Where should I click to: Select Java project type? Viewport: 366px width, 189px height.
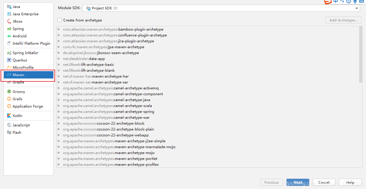pos(29,6)
